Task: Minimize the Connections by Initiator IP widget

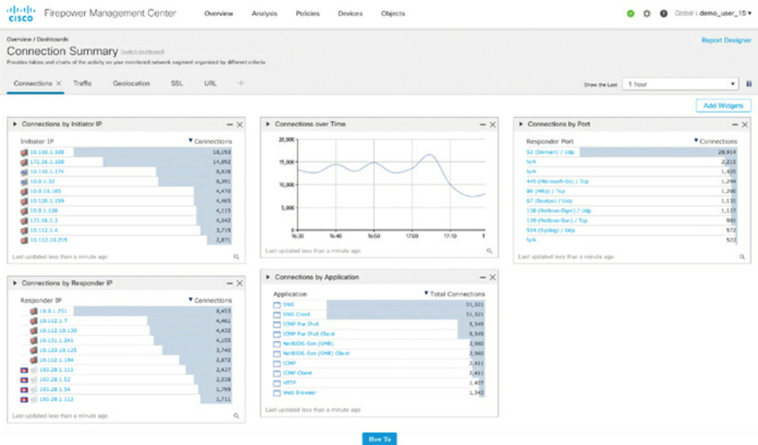Action: (230, 125)
